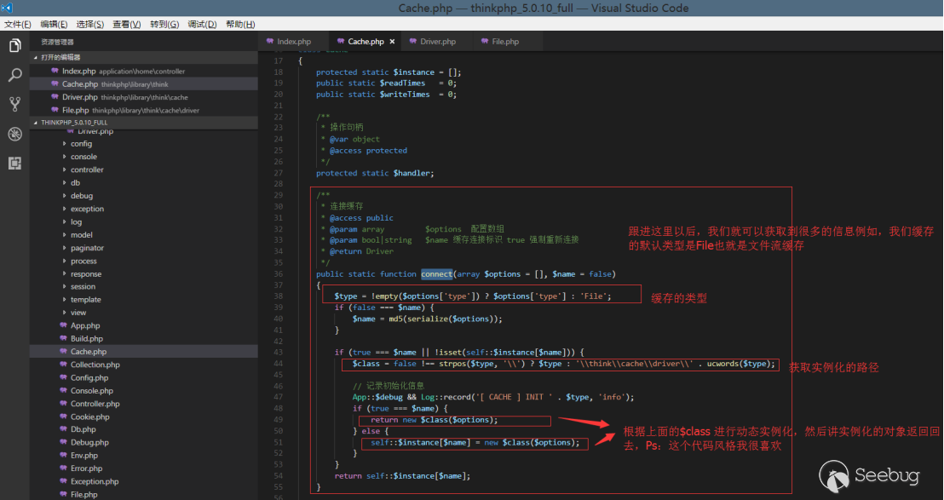
Task: Click the PHP icon beside Collection.php in the file tree
Action: (x=63, y=365)
